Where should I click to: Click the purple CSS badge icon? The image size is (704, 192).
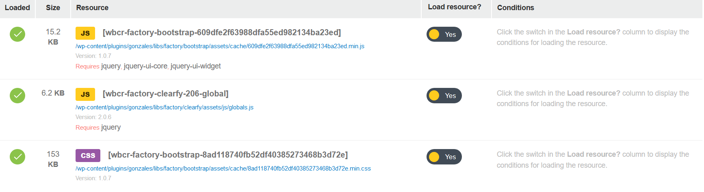pyautogui.click(x=88, y=156)
